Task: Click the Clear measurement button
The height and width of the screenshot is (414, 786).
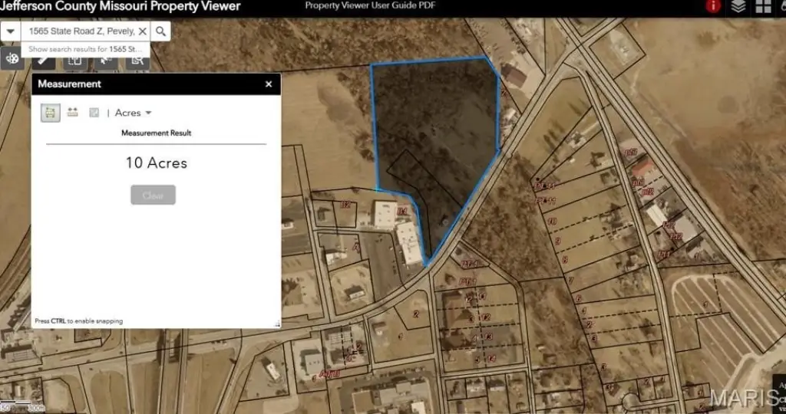Action: 153,195
